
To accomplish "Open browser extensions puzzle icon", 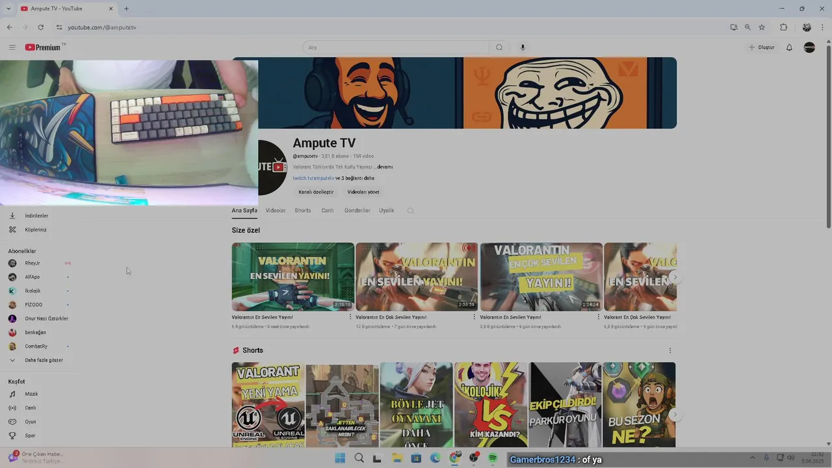I will 783,27.
